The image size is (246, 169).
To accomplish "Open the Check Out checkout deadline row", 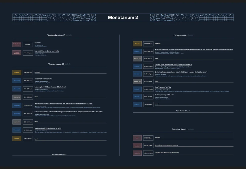I will [166, 145].
